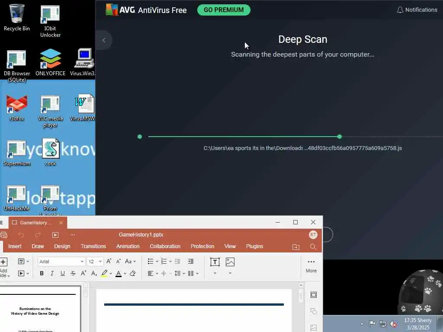Click the increase font size icon
The width and height of the screenshot is (443, 332).
click(x=109, y=262)
